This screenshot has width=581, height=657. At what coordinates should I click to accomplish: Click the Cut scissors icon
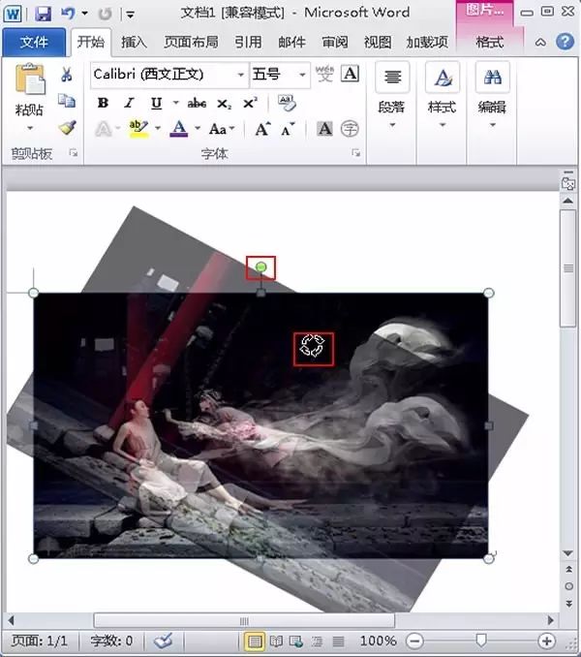coord(66,75)
